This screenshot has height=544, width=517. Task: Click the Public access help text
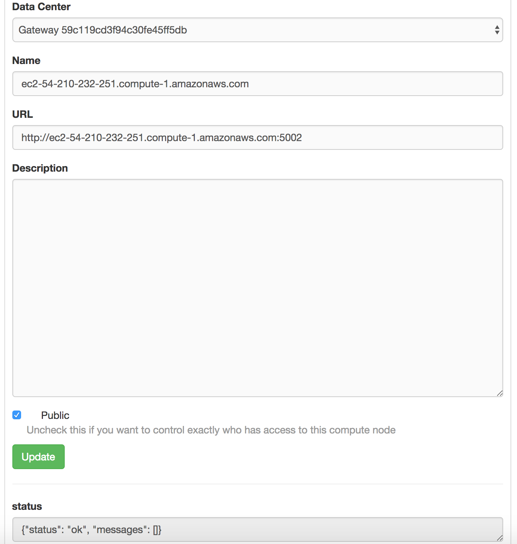click(x=211, y=430)
